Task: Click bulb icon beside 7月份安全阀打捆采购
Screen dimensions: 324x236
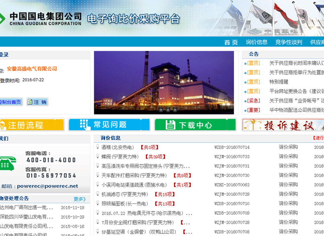Action: tap(97, 222)
